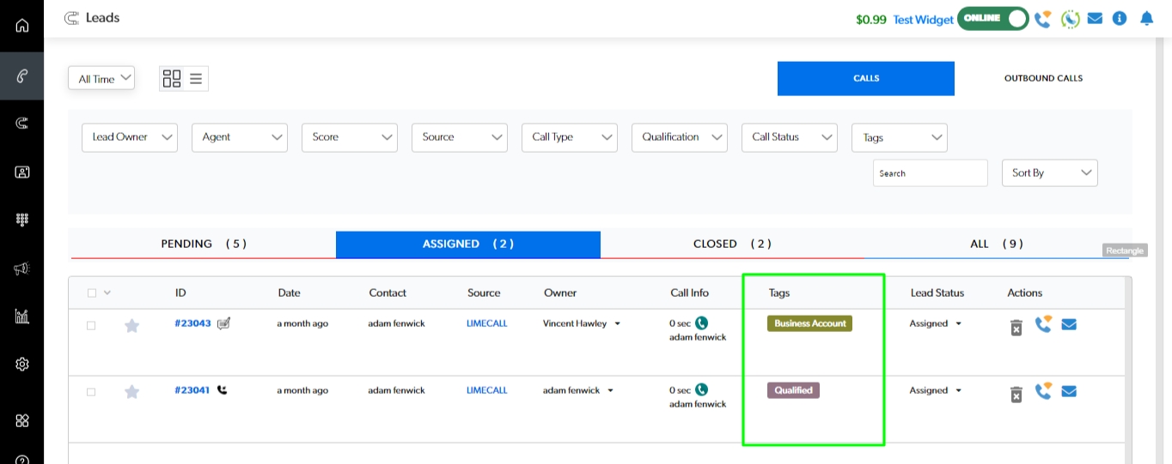This screenshot has width=1172, height=464.
Task: Click into the Search input field
Action: (930, 172)
